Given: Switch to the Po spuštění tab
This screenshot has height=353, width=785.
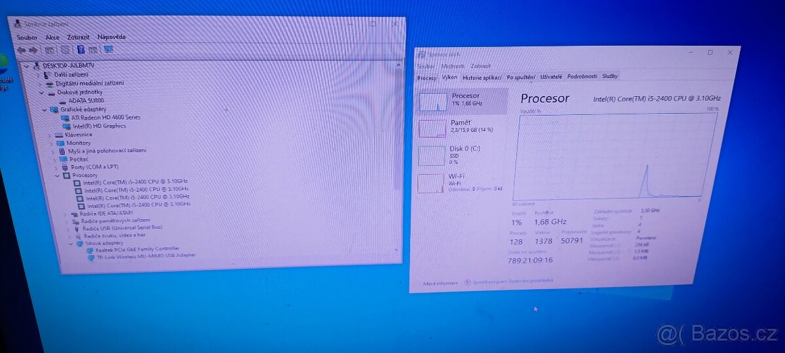Looking at the screenshot, I should click(x=521, y=77).
